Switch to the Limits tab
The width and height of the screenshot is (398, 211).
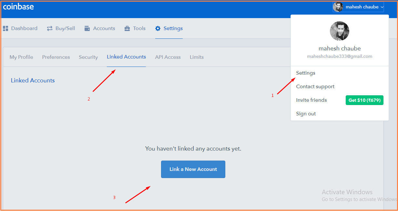[x=197, y=57]
